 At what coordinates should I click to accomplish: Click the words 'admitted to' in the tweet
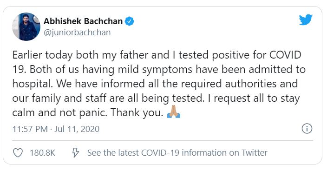[x=277, y=69]
